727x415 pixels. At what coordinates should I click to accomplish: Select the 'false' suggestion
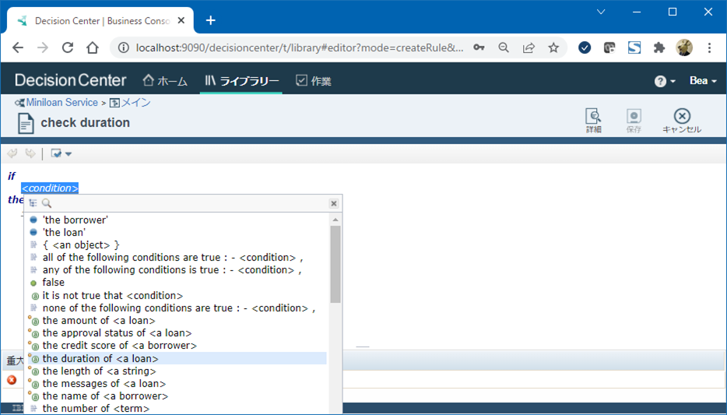tap(54, 283)
